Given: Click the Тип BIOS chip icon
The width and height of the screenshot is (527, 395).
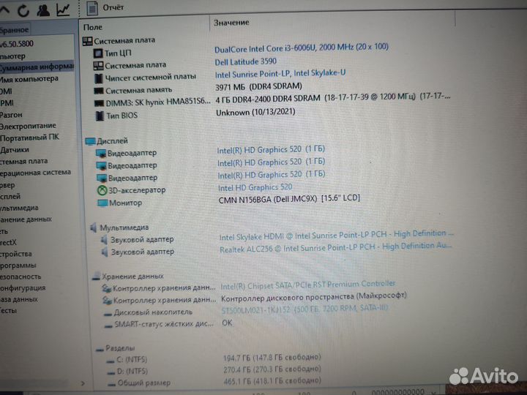Looking at the screenshot, I should [x=100, y=116].
